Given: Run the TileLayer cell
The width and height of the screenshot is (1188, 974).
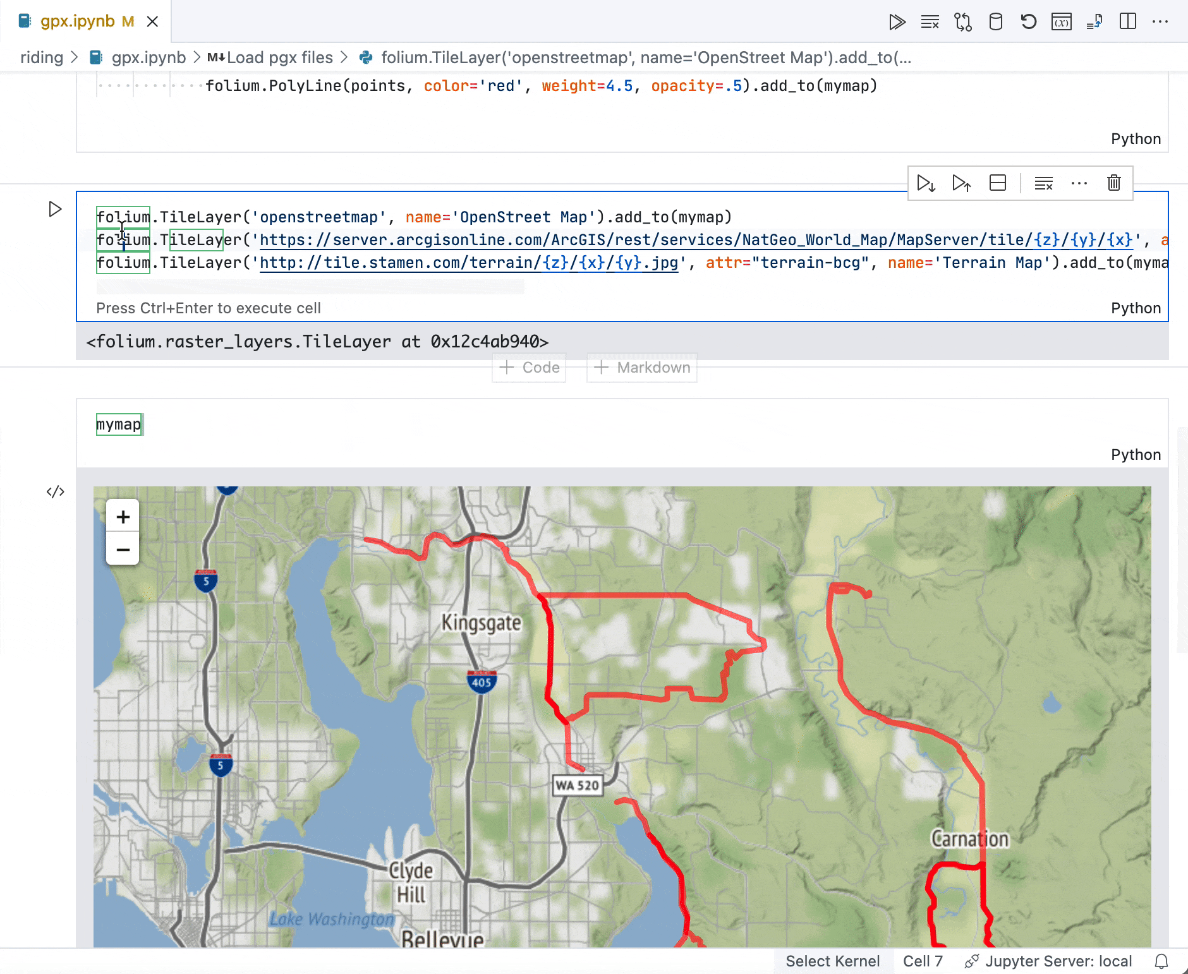Looking at the screenshot, I should pos(55,209).
